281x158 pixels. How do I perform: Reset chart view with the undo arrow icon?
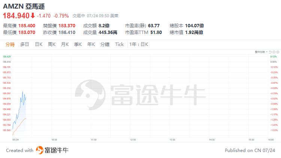[x=270, y=52]
